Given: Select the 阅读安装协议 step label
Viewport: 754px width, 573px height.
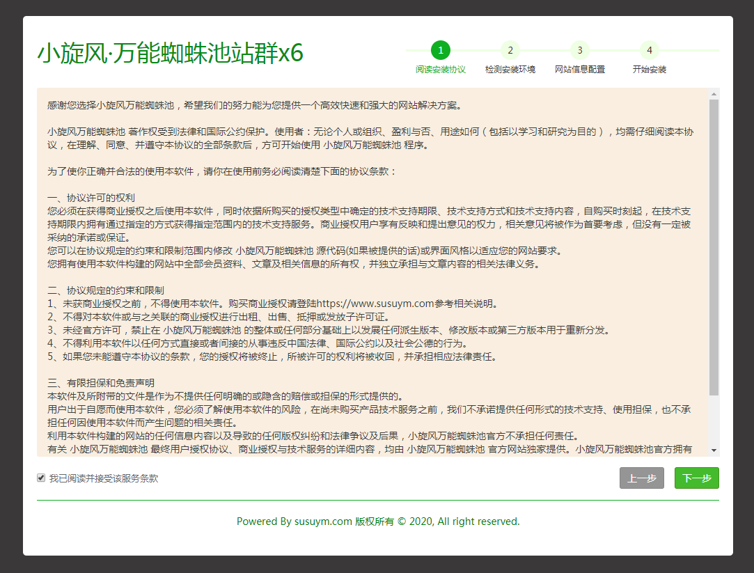Looking at the screenshot, I should 441,70.
